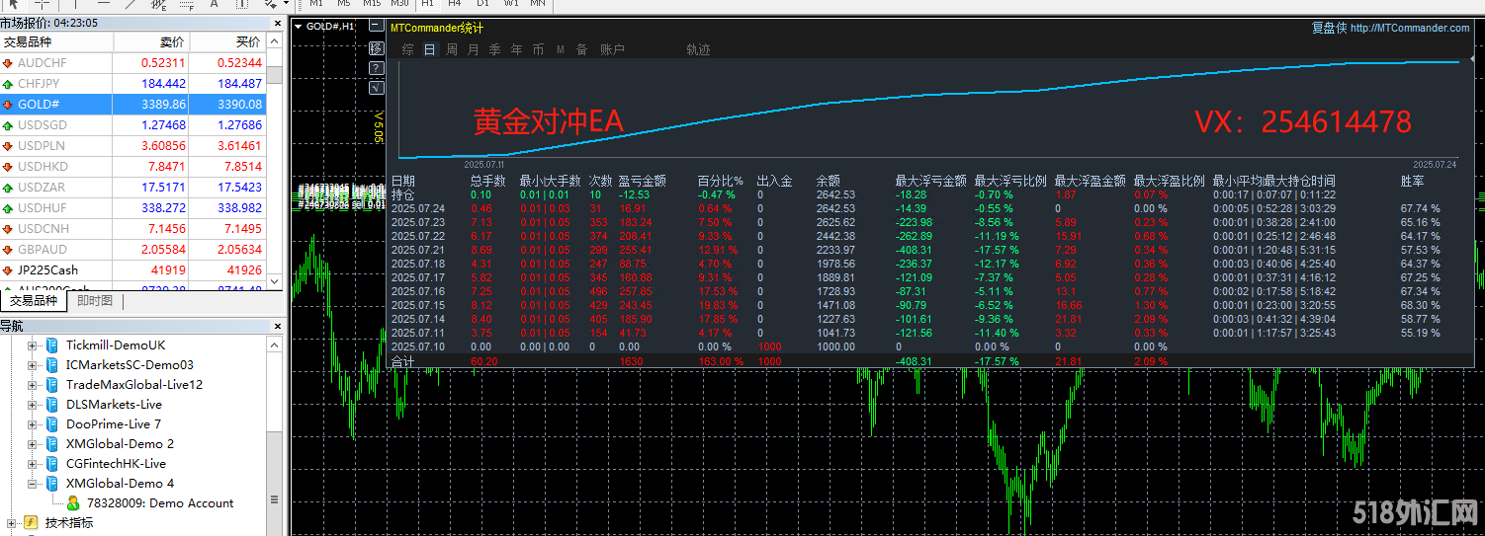The width and height of the screenshot is (1485, 536).
Task: Open the http://MTCommander.com link
Action: (x=1410, y=29)
